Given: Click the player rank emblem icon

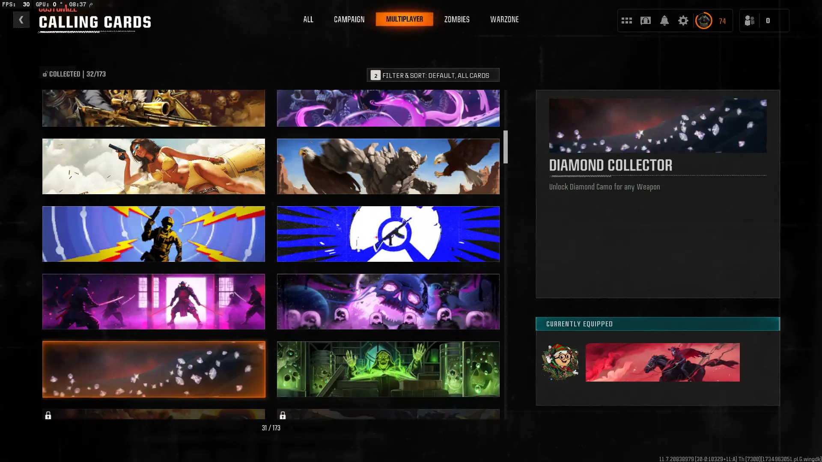Looking at the screenshot, I should pyautogui.click(x=703, y=21).
